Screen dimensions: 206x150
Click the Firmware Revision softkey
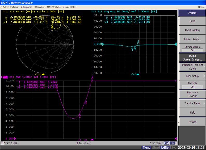click(x=193, y=94)
